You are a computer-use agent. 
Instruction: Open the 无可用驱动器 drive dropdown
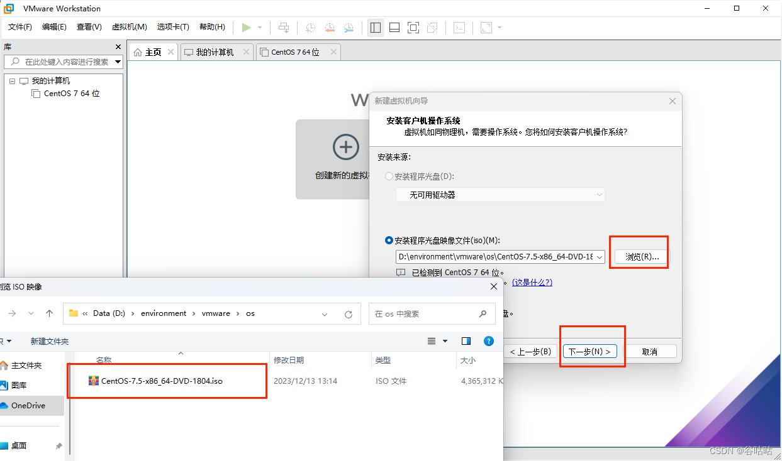pyautogui.click(x=500, y=195)
